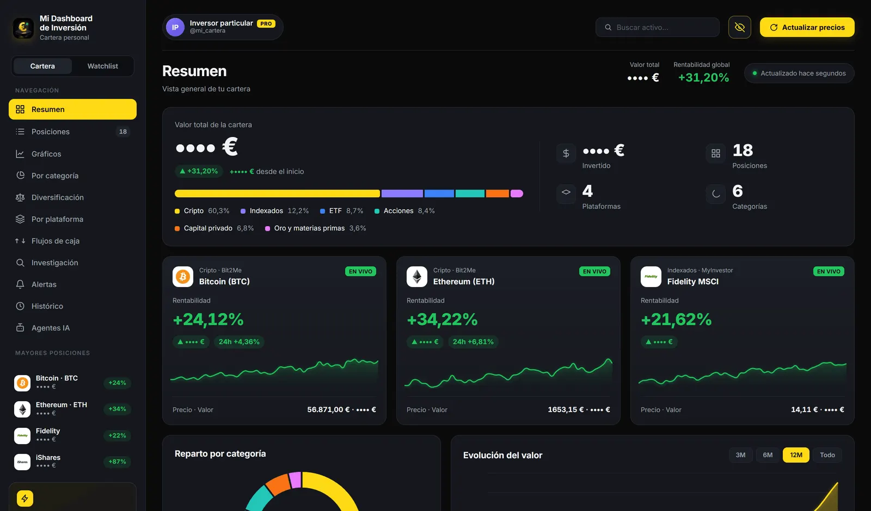
Task: Open Ethereum · ETH in Mayores posiciones
Action: [x=72, y=409]
